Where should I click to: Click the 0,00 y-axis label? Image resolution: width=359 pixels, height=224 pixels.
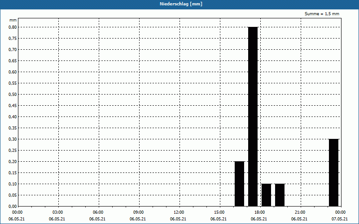(x=13, y=206)
